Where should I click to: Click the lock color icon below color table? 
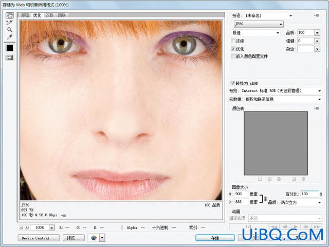[279, 179]
